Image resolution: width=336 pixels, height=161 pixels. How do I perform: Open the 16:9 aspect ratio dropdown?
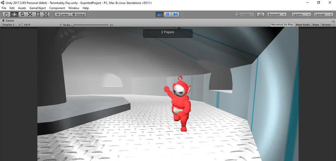coord(42,25)
